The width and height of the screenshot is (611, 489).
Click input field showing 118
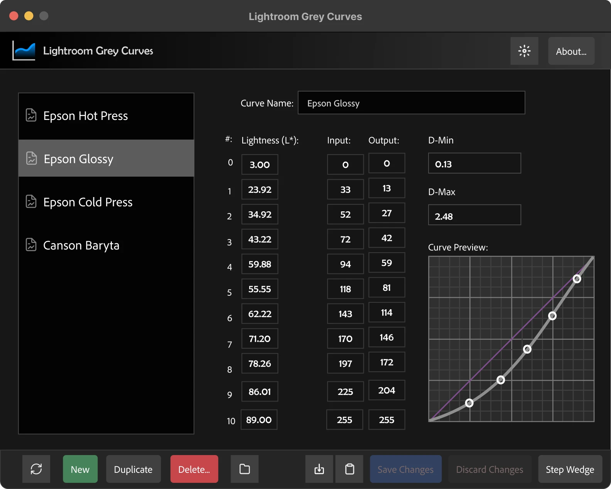coord(345,289)
